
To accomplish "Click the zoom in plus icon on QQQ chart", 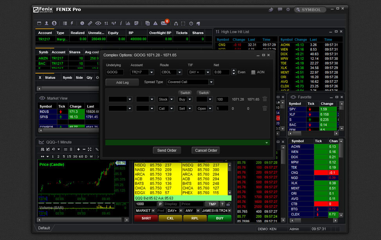I will 78,149.
